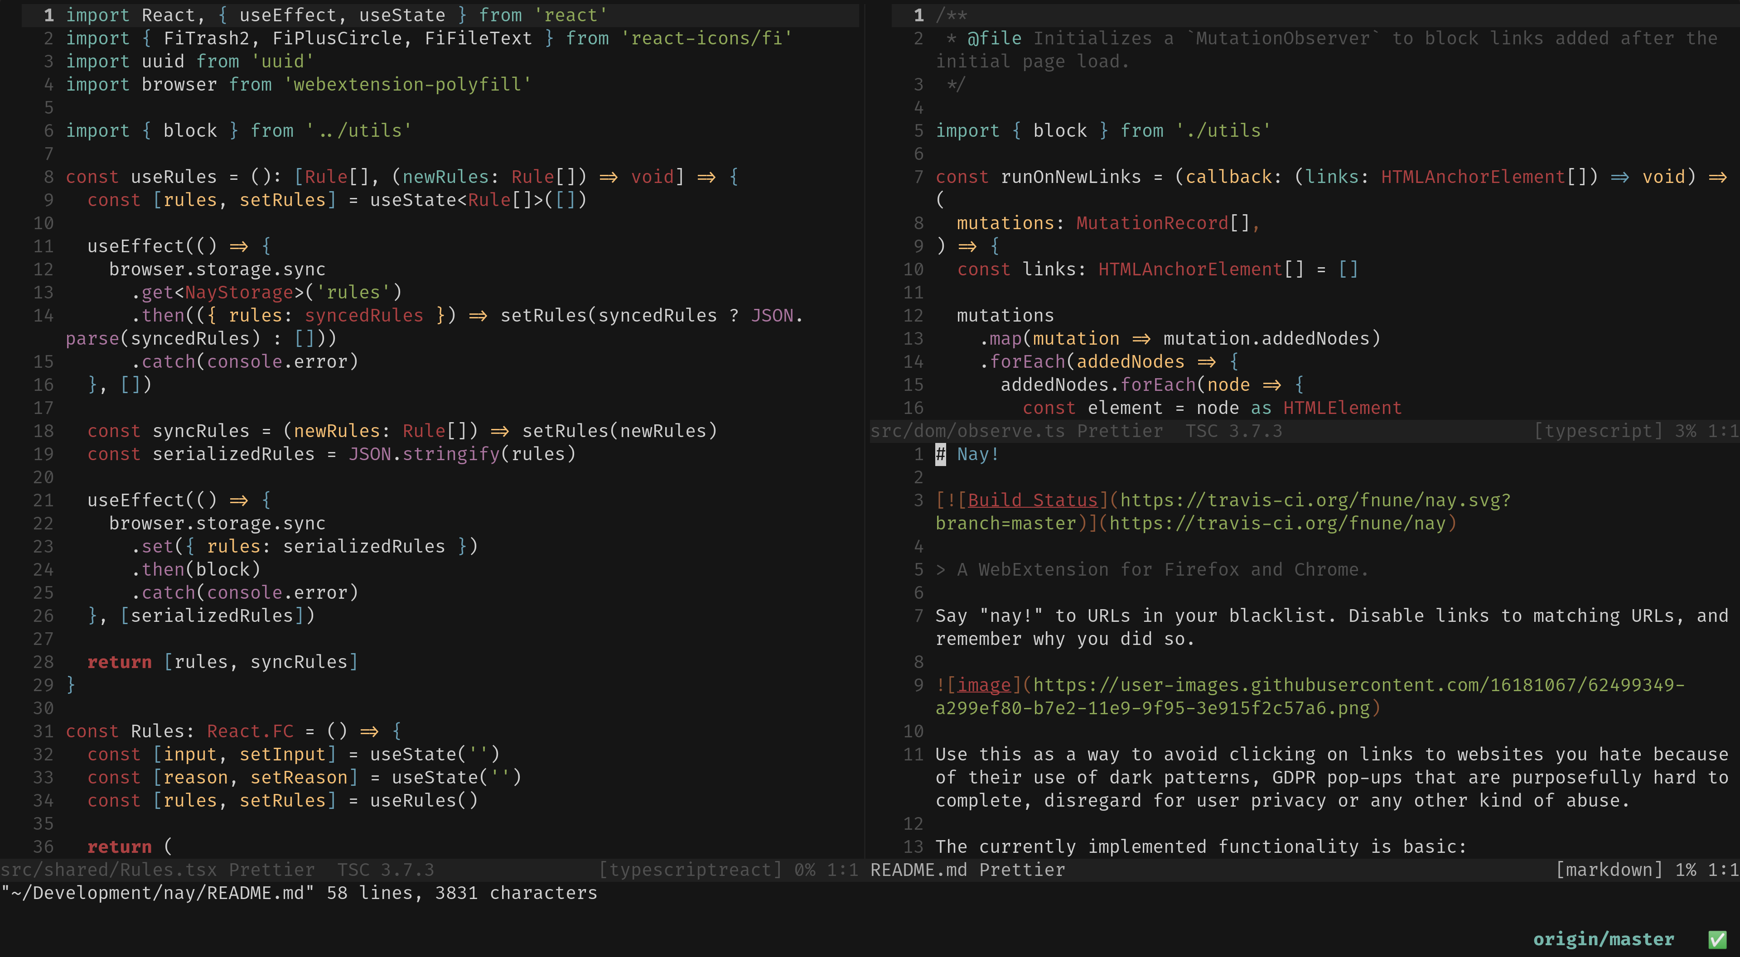
Task: Click the block cursor on the README heading hash
Action: point(940,455)
